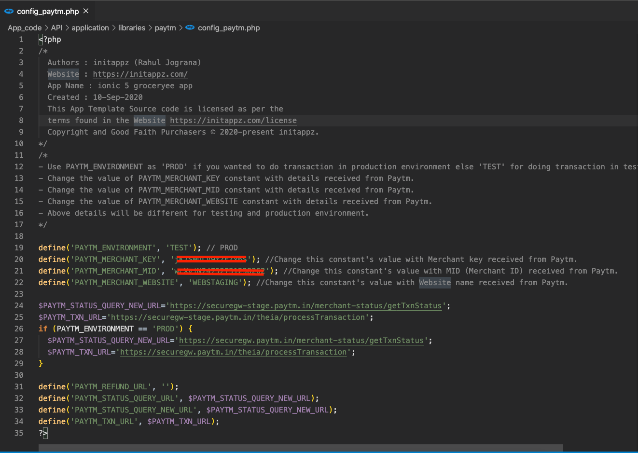The image size is (638, 453).
Task: Click the horizontal scrollbar at the bottom
Action: coord(300,448)
